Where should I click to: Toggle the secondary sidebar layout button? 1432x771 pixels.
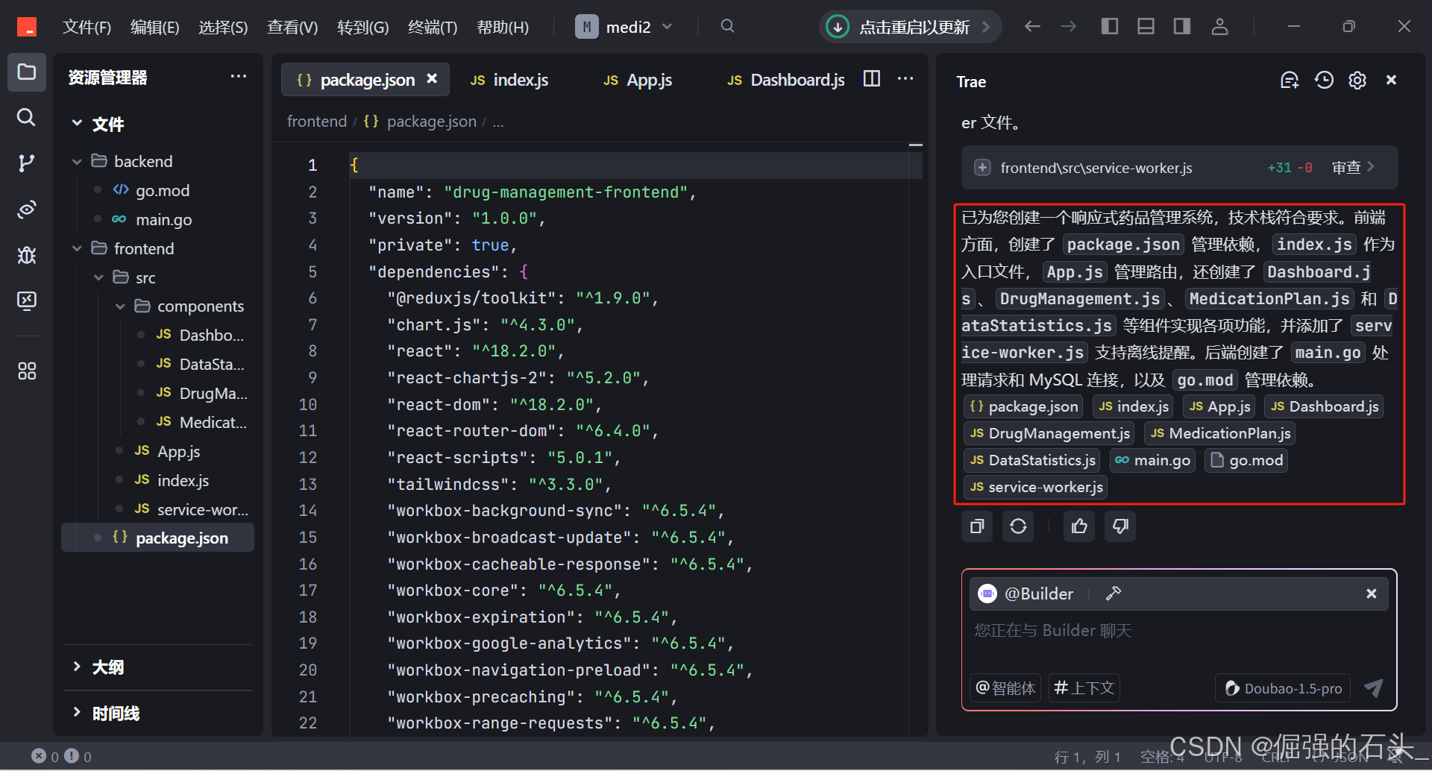[x=1182, y=27]
